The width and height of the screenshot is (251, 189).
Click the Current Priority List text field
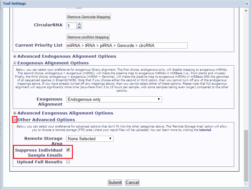click(x=127, y=45)
